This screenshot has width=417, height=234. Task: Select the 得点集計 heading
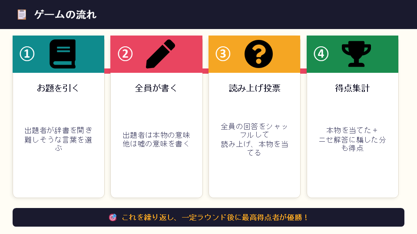tap(352, 88)
